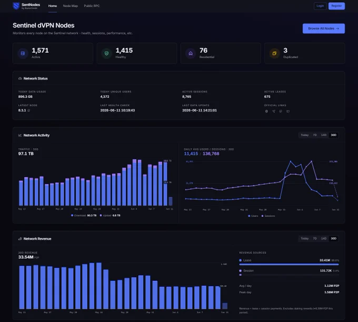
Task: Click the Duplicated nodes copy icon
Action: [x=274, y=53]
